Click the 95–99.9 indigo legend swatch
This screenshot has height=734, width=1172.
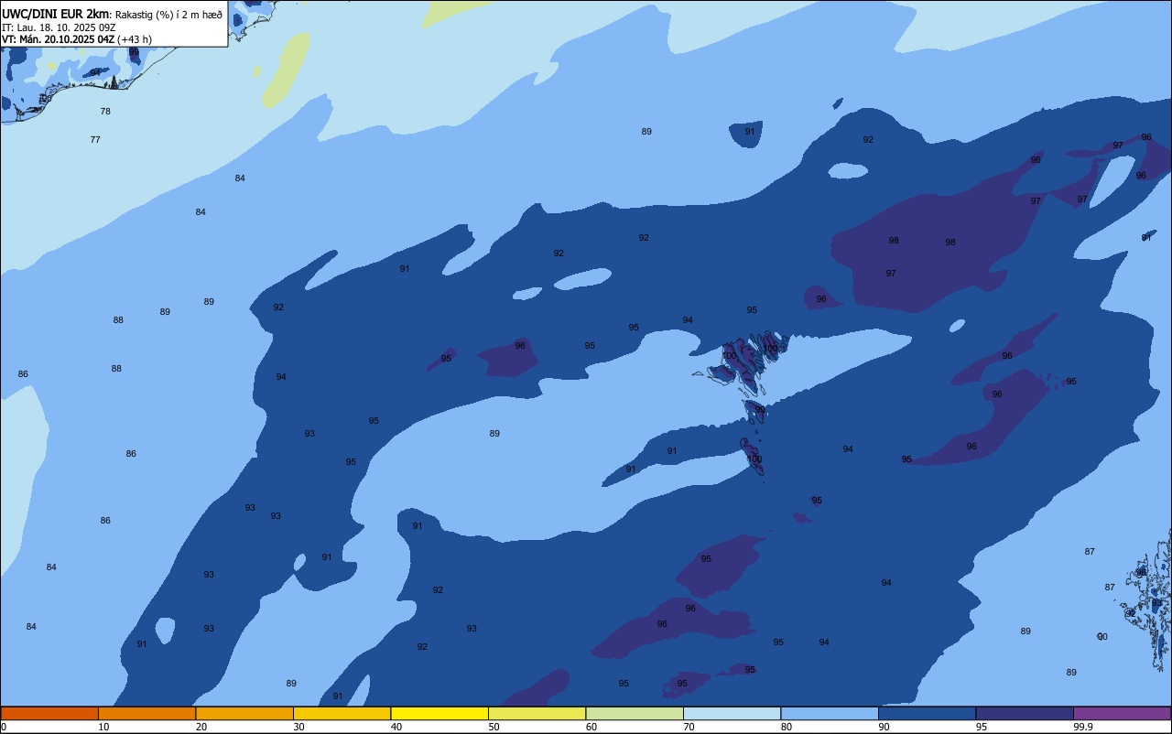1025,713
